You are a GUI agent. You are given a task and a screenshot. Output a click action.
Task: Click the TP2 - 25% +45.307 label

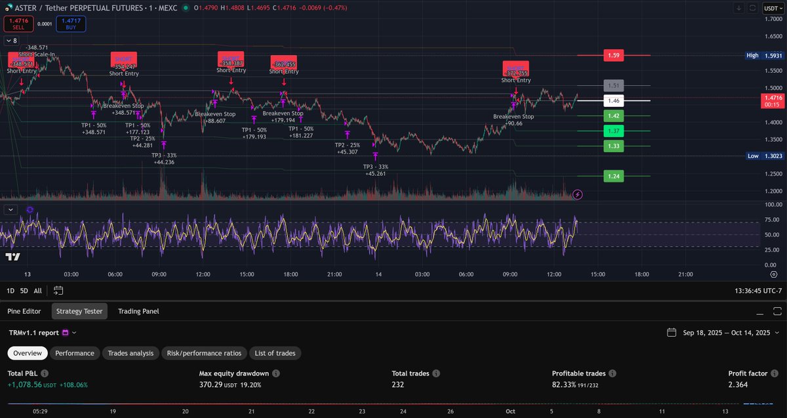[x=347, y=148]
